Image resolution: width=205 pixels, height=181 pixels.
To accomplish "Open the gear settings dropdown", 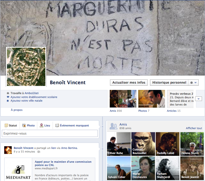I will click(193, 83).
